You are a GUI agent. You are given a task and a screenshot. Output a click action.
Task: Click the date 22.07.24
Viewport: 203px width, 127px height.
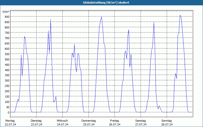[10, 124]
